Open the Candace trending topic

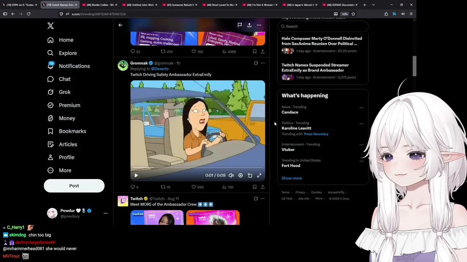[x=290, y=112]
